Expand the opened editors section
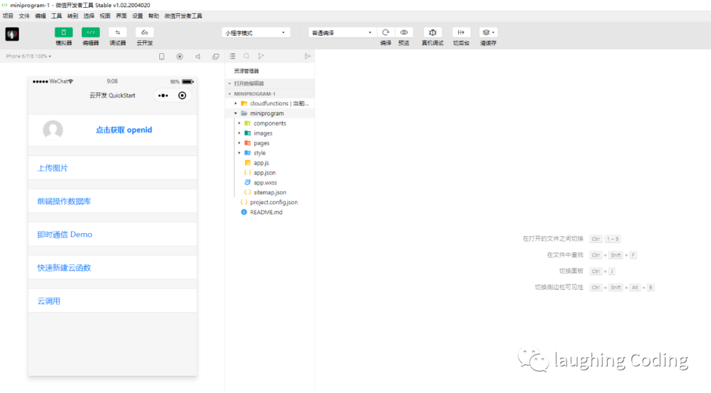Image resolution: width=711 pixels, height=393 pixels. (270, 84)
